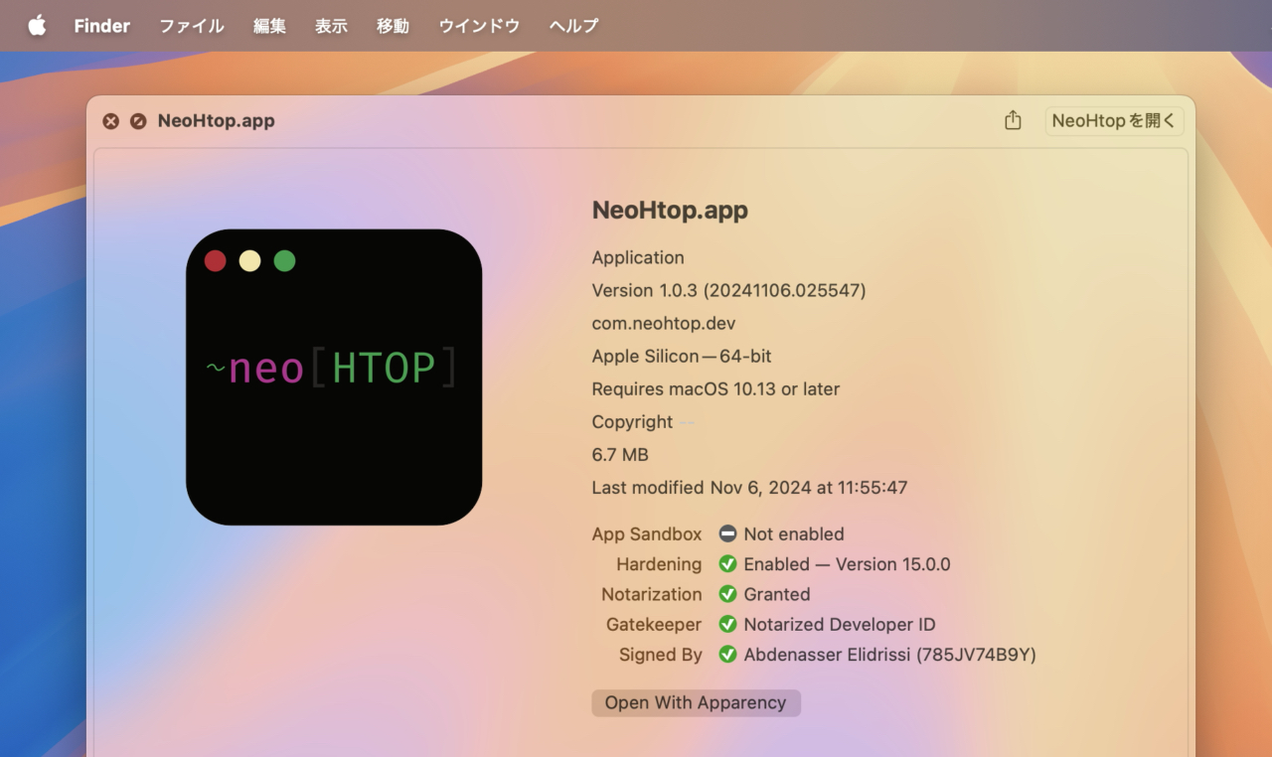Click the Signed By label
Image resolution: width=1272 pixels, height=757 pixels.
pos(661,655)
